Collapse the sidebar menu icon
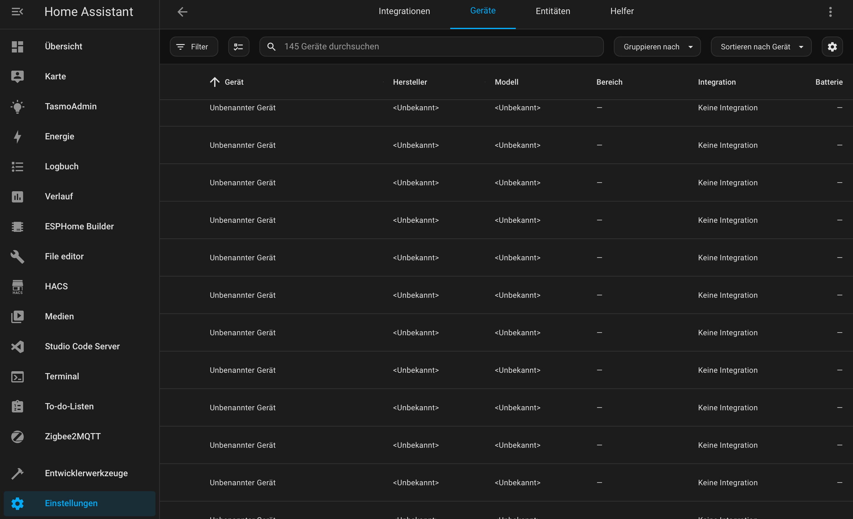 pyautogui.click(x=17, y=12)
